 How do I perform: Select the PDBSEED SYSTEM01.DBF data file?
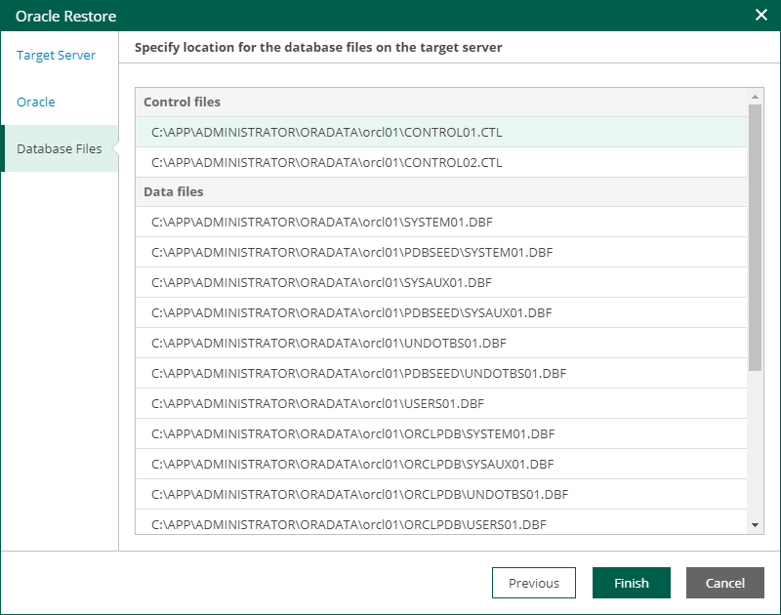(337, 253)
